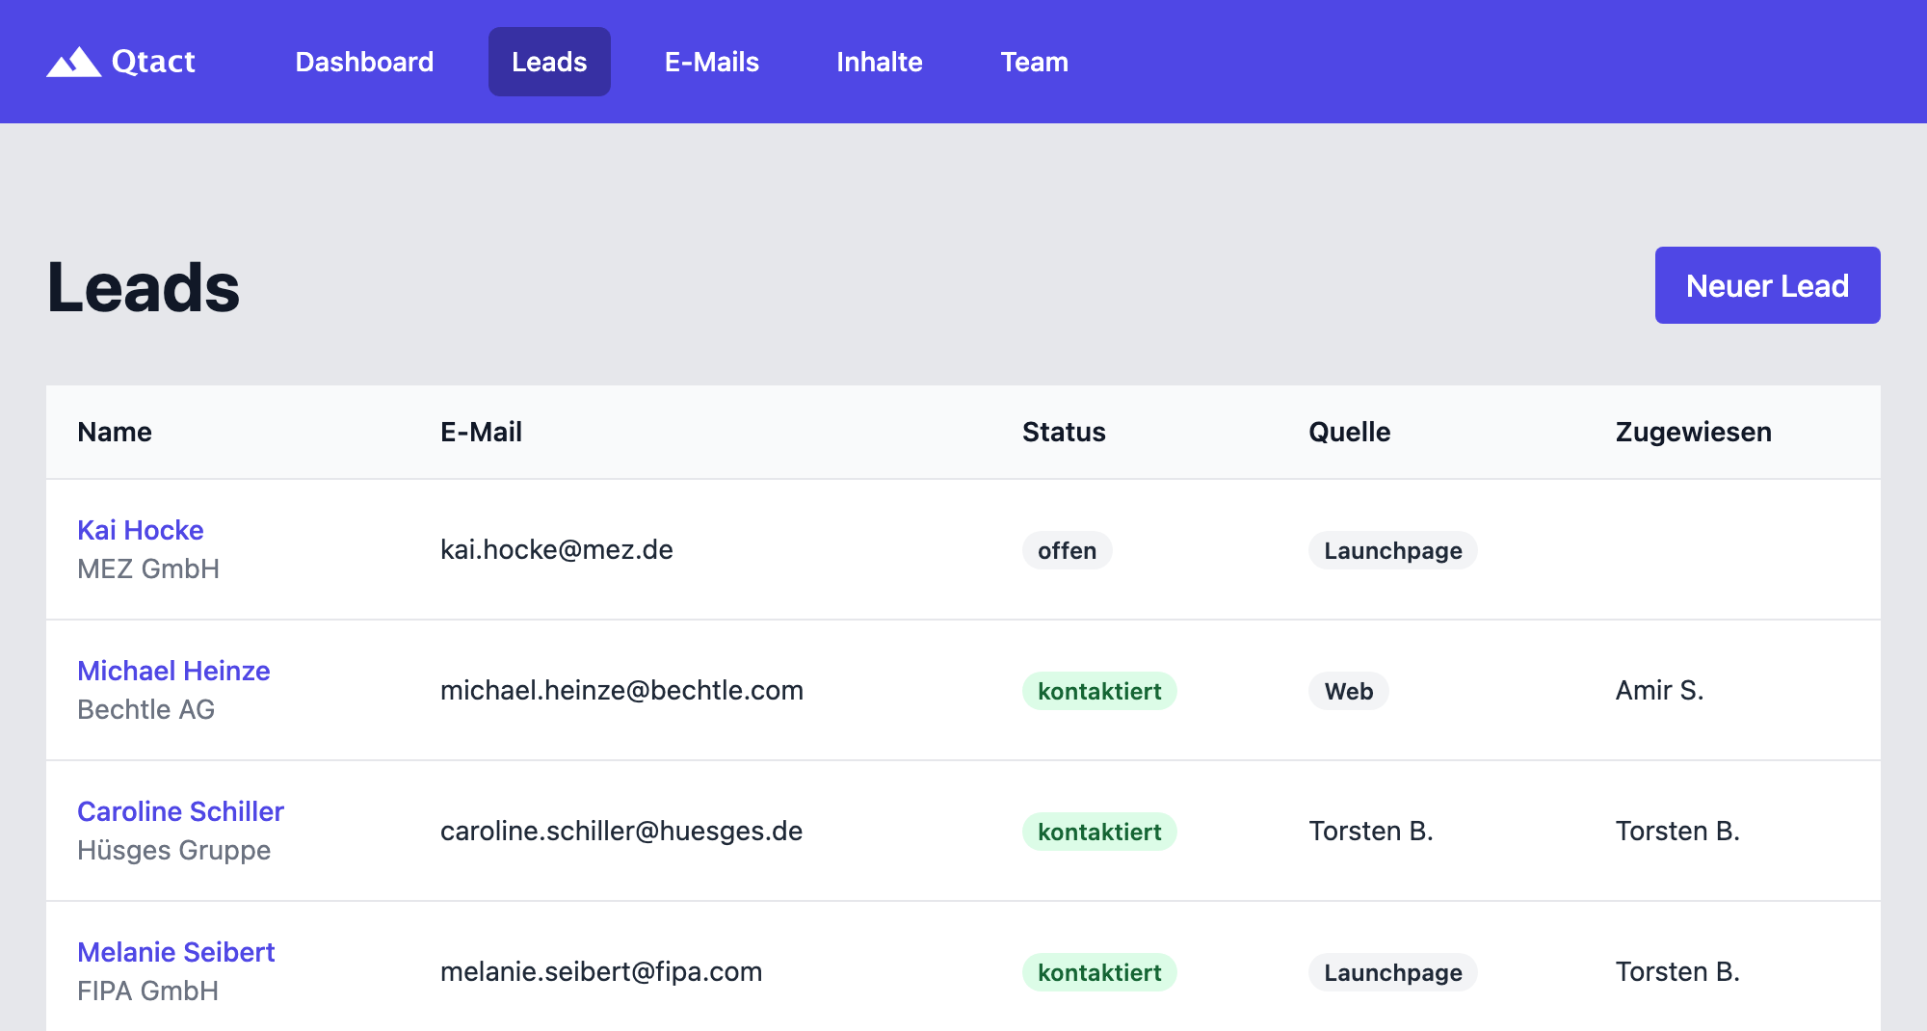Click the Zugewiesen column header
Image resolution: width=1927 pixels, height=1031 pixels.
point(1694,432)
